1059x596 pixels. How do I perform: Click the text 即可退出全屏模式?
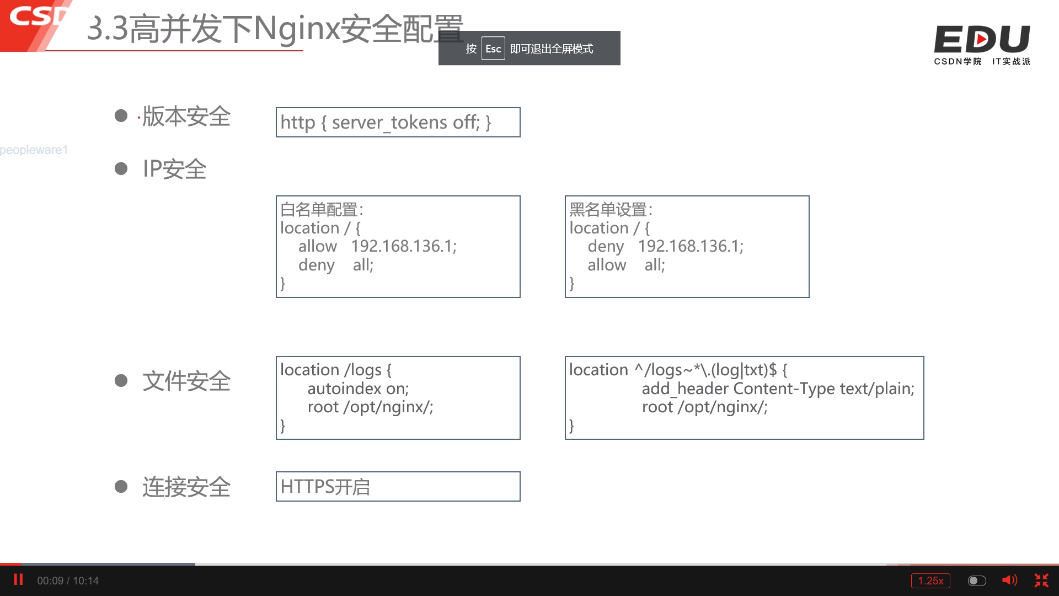(x=552, y=49)
